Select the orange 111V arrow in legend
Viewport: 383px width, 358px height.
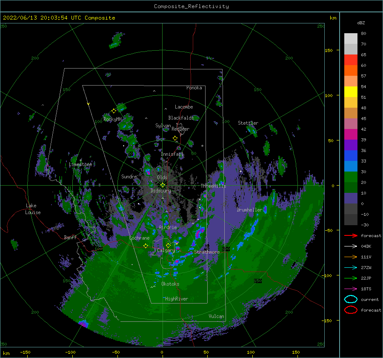[351, 257]
